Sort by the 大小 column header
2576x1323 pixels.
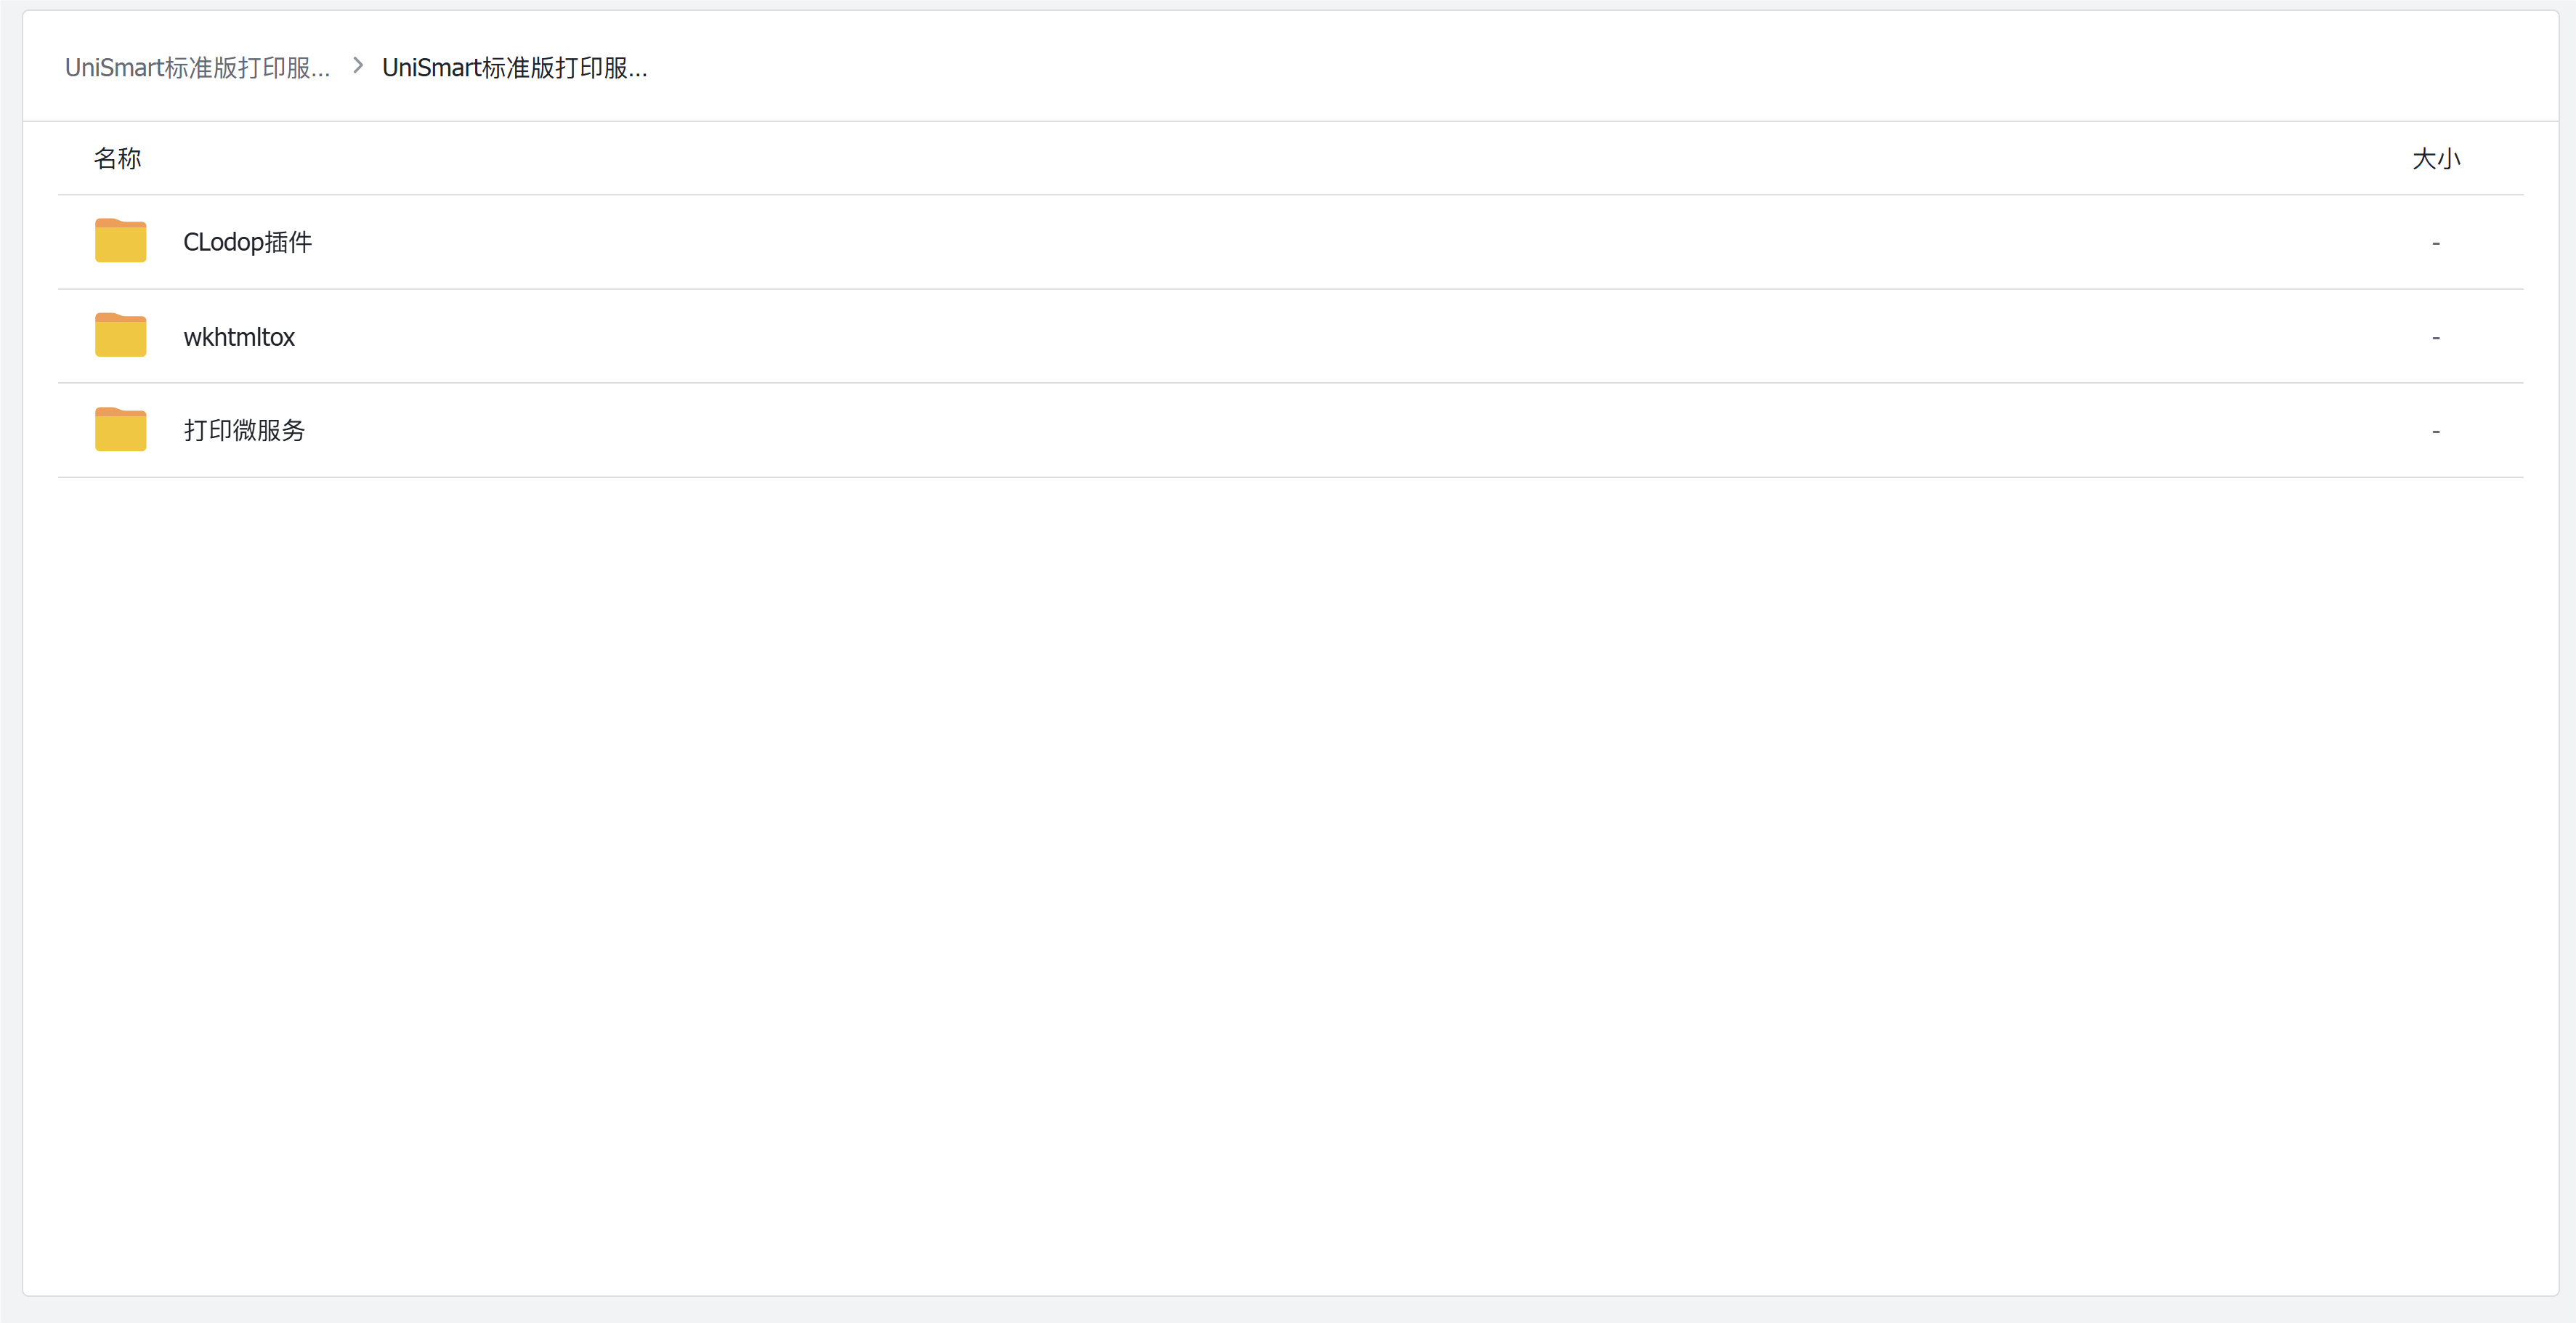click(x=2435, y=159)
